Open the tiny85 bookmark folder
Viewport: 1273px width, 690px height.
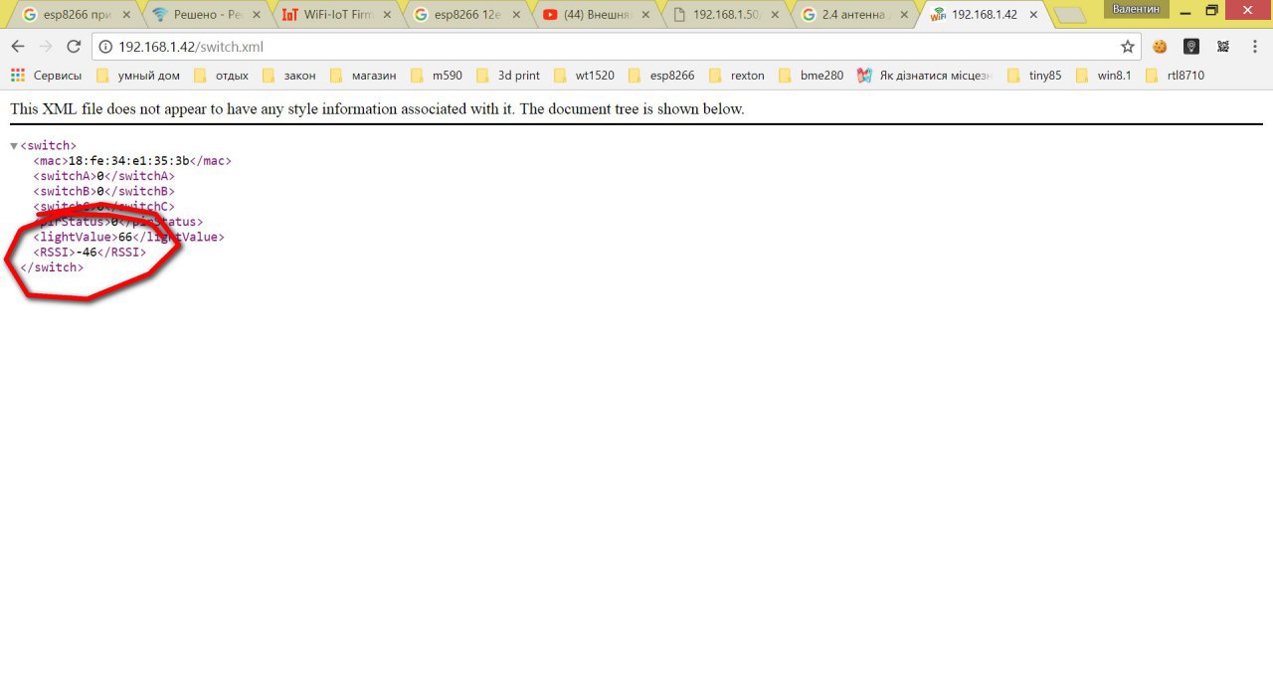pyautogui.click(x=1034, y=76)
